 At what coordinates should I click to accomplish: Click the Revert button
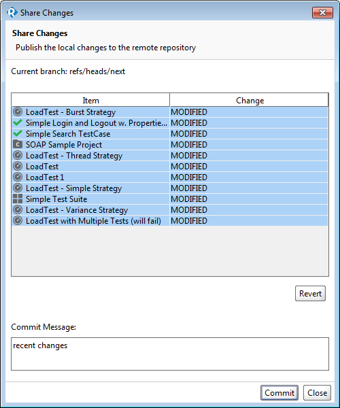pyautogui.click(x=310, y=294)
